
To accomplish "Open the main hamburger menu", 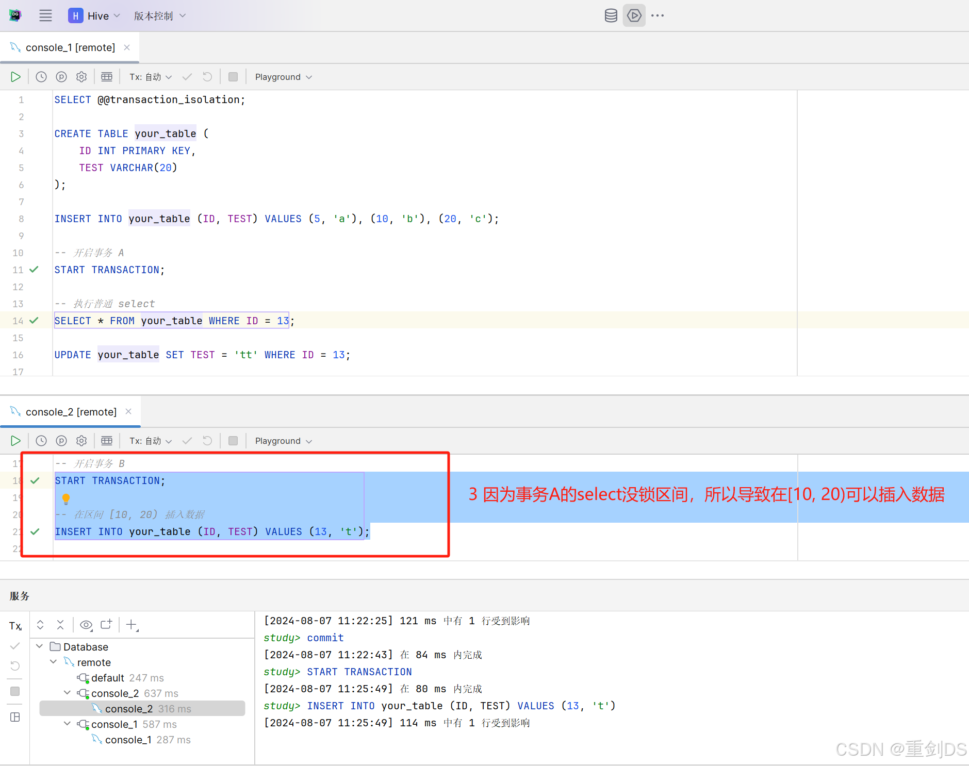I will [x=45, y=15].
